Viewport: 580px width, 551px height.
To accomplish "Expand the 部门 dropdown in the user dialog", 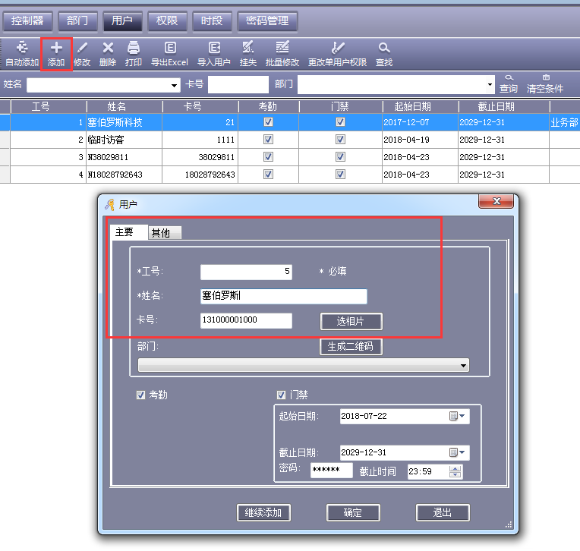I will click(463, 366).
